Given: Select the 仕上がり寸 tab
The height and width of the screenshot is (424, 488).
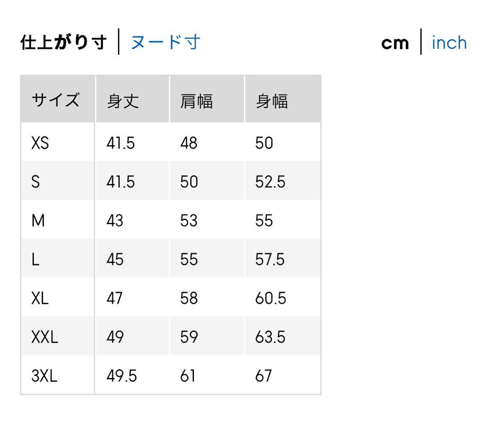Looking at the screenshot, I should point(63,42).
